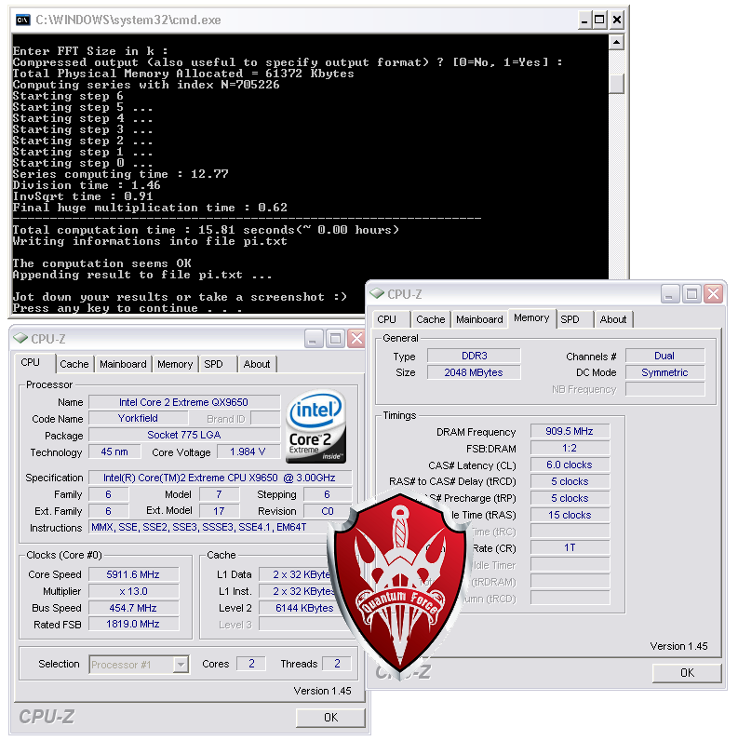Maximize the CPU-Z CPU window
Viewport: 738px width, 741px height.
click(x=335, y=338)
